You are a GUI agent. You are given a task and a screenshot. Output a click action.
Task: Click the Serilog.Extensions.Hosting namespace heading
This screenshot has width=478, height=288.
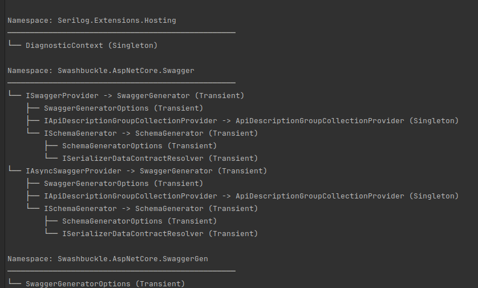tap(92, 21)
